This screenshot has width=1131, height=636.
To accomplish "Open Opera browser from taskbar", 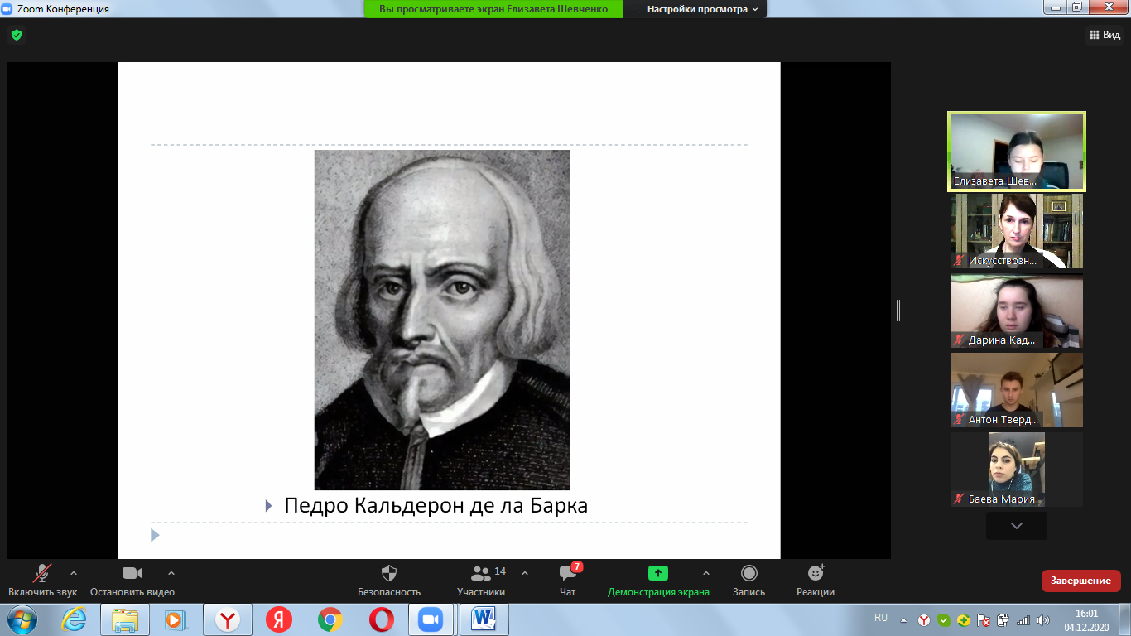I will coord(382,619).
